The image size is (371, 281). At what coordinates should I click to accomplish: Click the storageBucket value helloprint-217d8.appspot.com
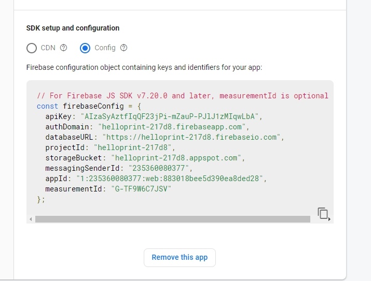pyautogui.click(x=176, y=158)
